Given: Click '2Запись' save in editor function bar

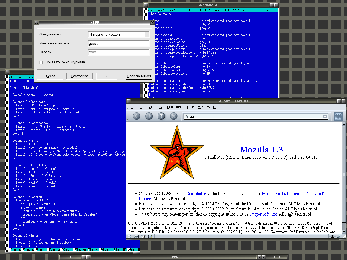Looking at the screenshot, I should click(x=28, y=250).
